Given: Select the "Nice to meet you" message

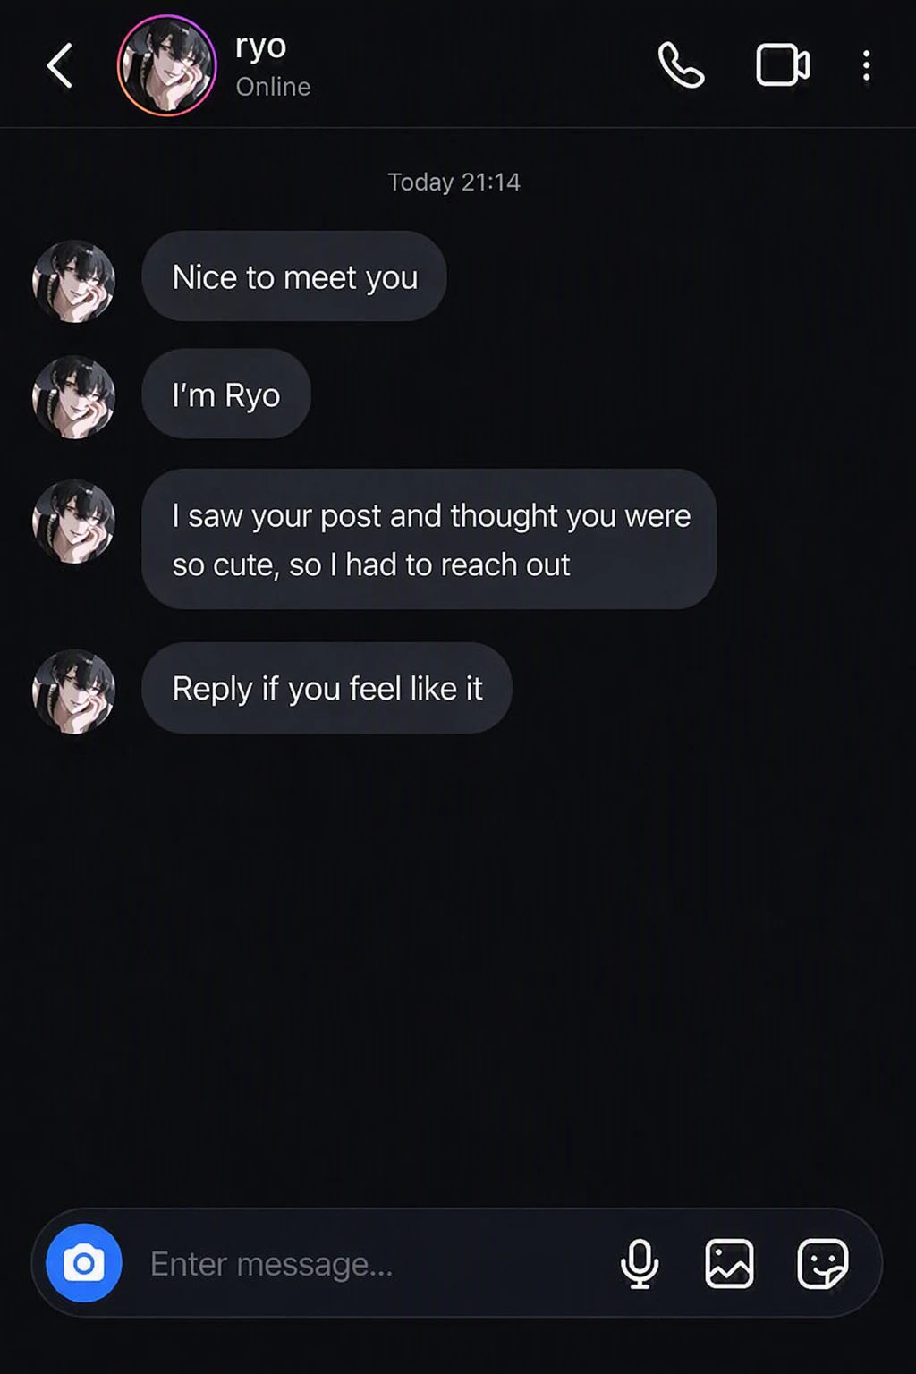Looking at the screenshot, I should click(294, 276).
